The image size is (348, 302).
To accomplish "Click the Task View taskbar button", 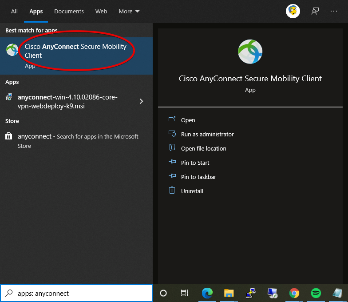I will tap(185, 293).
